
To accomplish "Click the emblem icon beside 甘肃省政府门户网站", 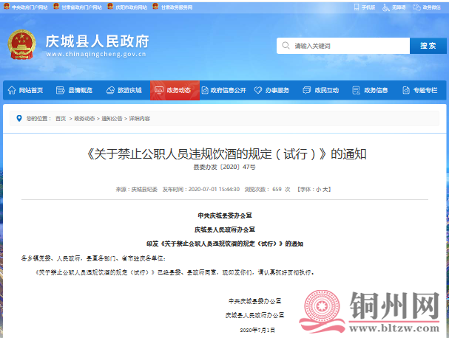I will pos(56,7).
